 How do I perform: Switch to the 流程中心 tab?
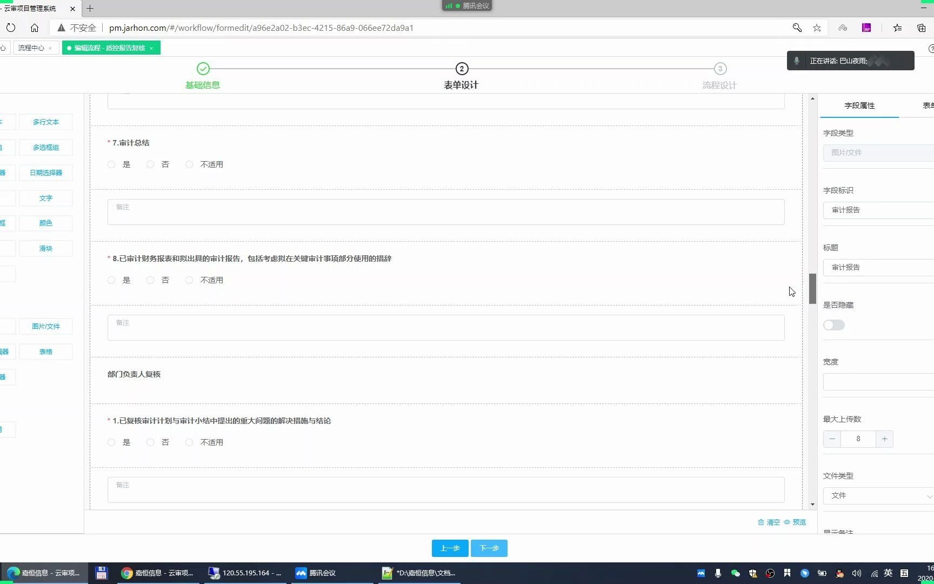31,48
